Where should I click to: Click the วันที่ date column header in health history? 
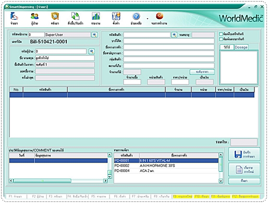click(22, 156)
